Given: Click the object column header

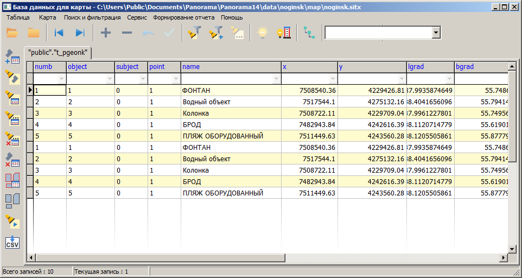Looking at the screenshot, I should point(90,67).
